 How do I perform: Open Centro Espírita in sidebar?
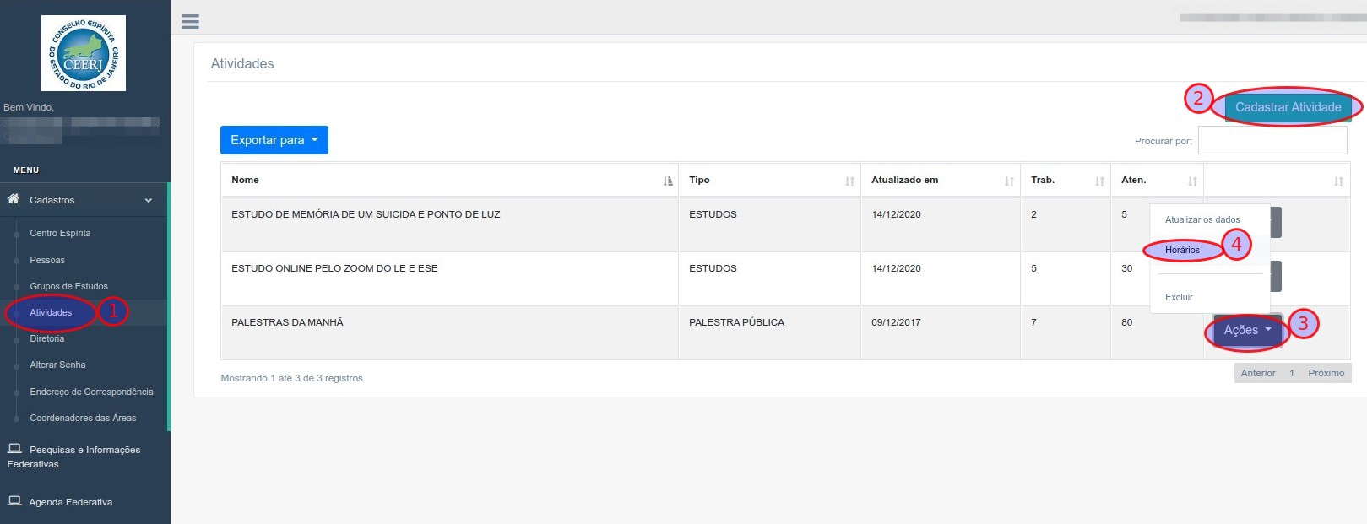(60, 233)
